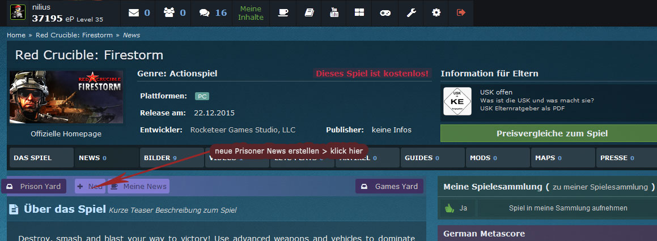Click the Red Crucible Firestorm cover image
The height and width of the screenshot is (241, 657).
67,97
